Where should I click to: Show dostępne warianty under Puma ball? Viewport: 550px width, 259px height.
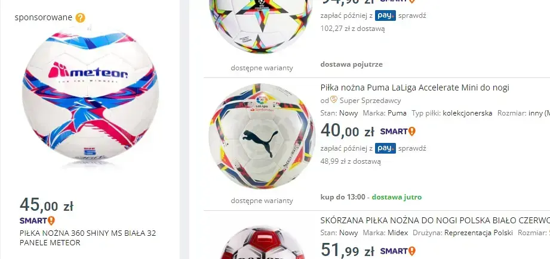pyautogui.click(x=262, y=201)
